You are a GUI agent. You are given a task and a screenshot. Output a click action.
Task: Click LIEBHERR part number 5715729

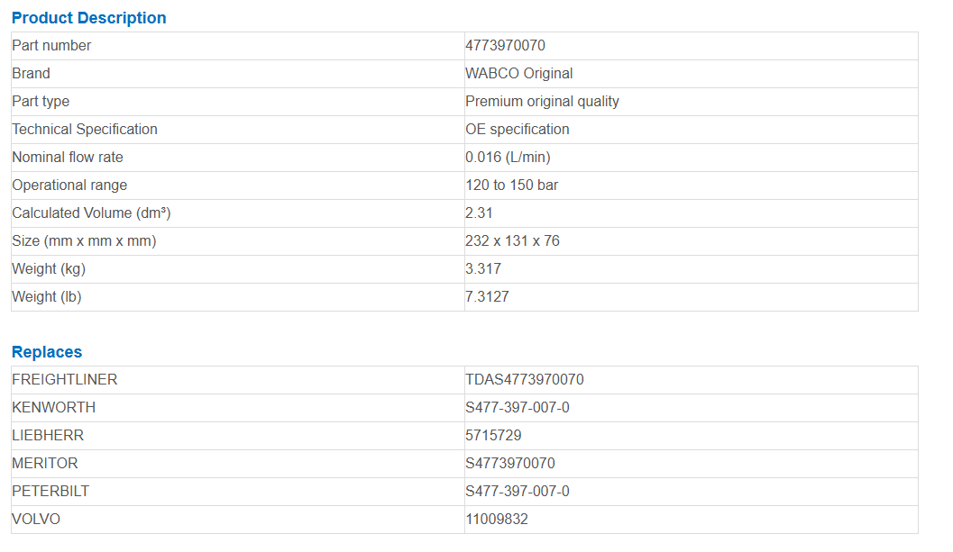[493, 436]
